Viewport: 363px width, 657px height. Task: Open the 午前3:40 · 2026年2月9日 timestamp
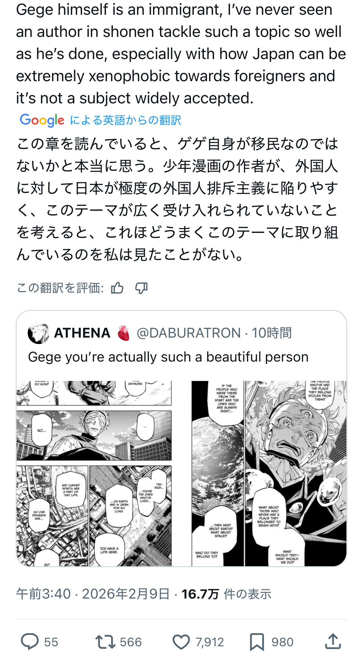(x=93, y=594)
